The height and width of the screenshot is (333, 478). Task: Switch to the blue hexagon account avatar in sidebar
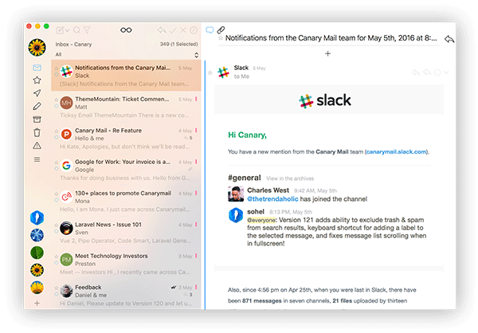37,217
